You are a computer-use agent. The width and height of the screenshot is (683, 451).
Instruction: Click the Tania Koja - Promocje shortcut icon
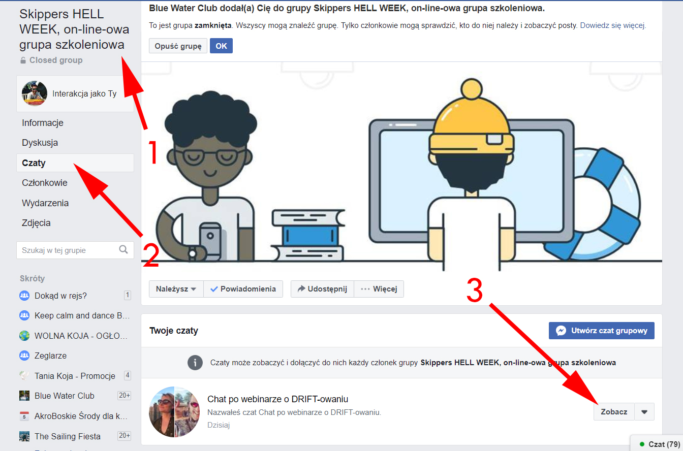[x=24, y=376]
